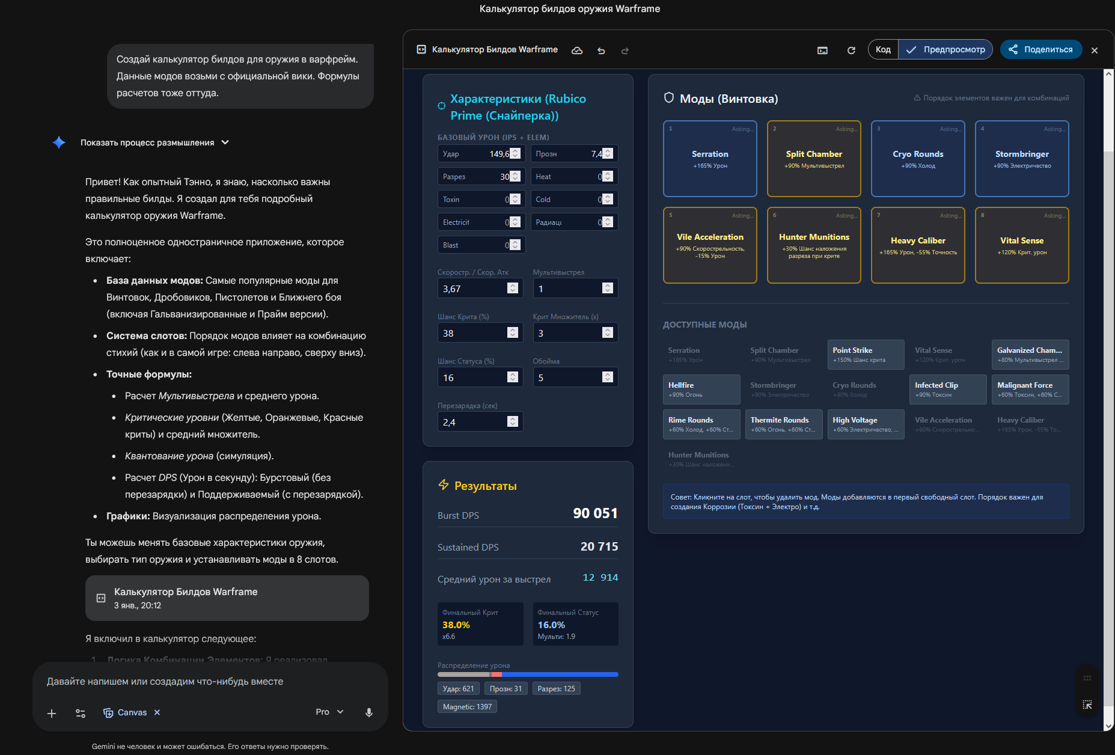Click the plus attachment icon
Viewport: 1115px width, 755px height.
pyautogui.click(x=52, y=713)
